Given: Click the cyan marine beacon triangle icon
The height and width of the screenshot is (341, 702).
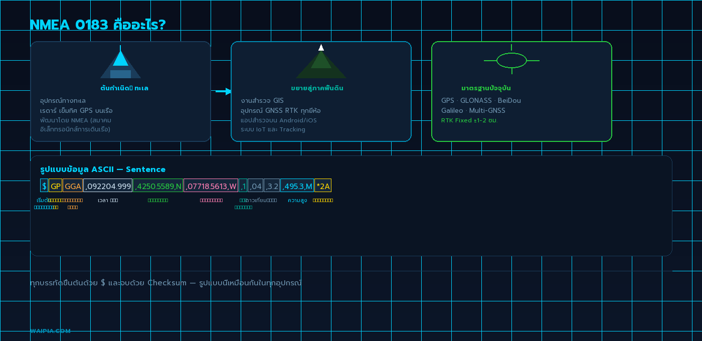Looking at the screenshot, I should coord(120,64).
